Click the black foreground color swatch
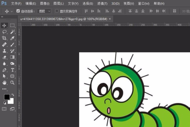Screen dimensions: 190x127 pos(7,97)
